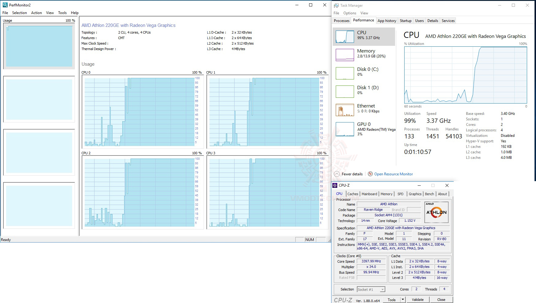Select the Disk 1 (D:) graph thumbnail

(345, 92)
